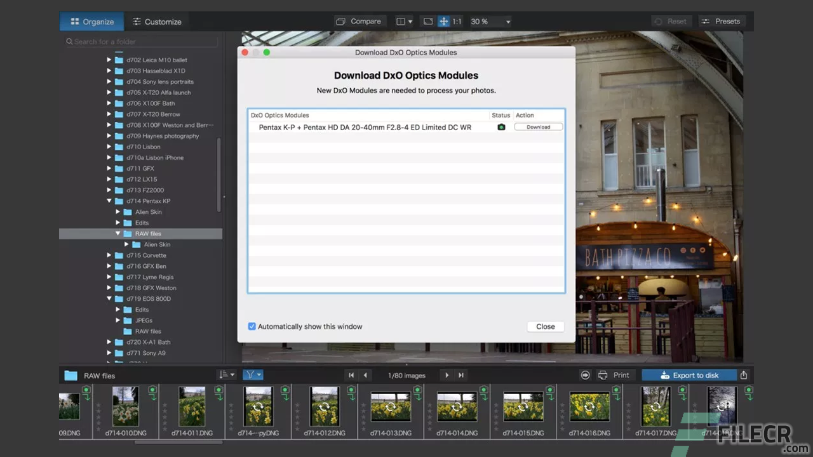Collapse the d719 EOS 800D folder

pos(109,299)
